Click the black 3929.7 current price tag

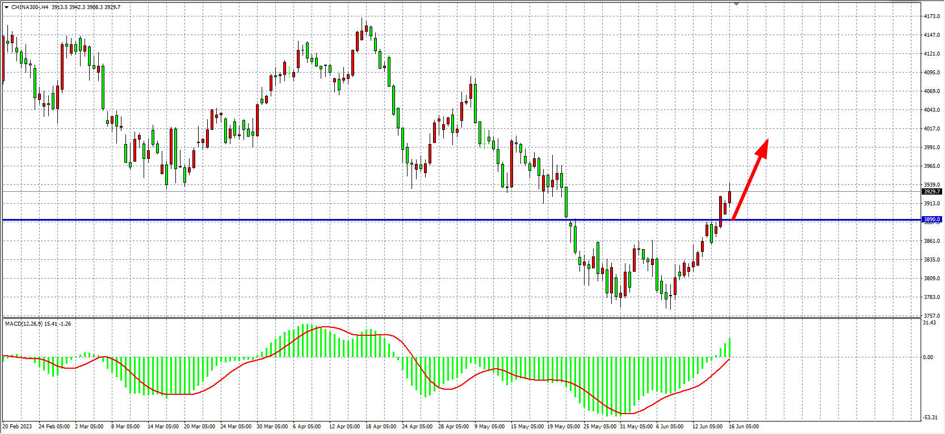point(931,192)
